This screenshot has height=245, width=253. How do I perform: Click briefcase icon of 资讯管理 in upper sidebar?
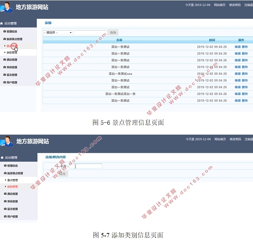(x=4, y=67)
